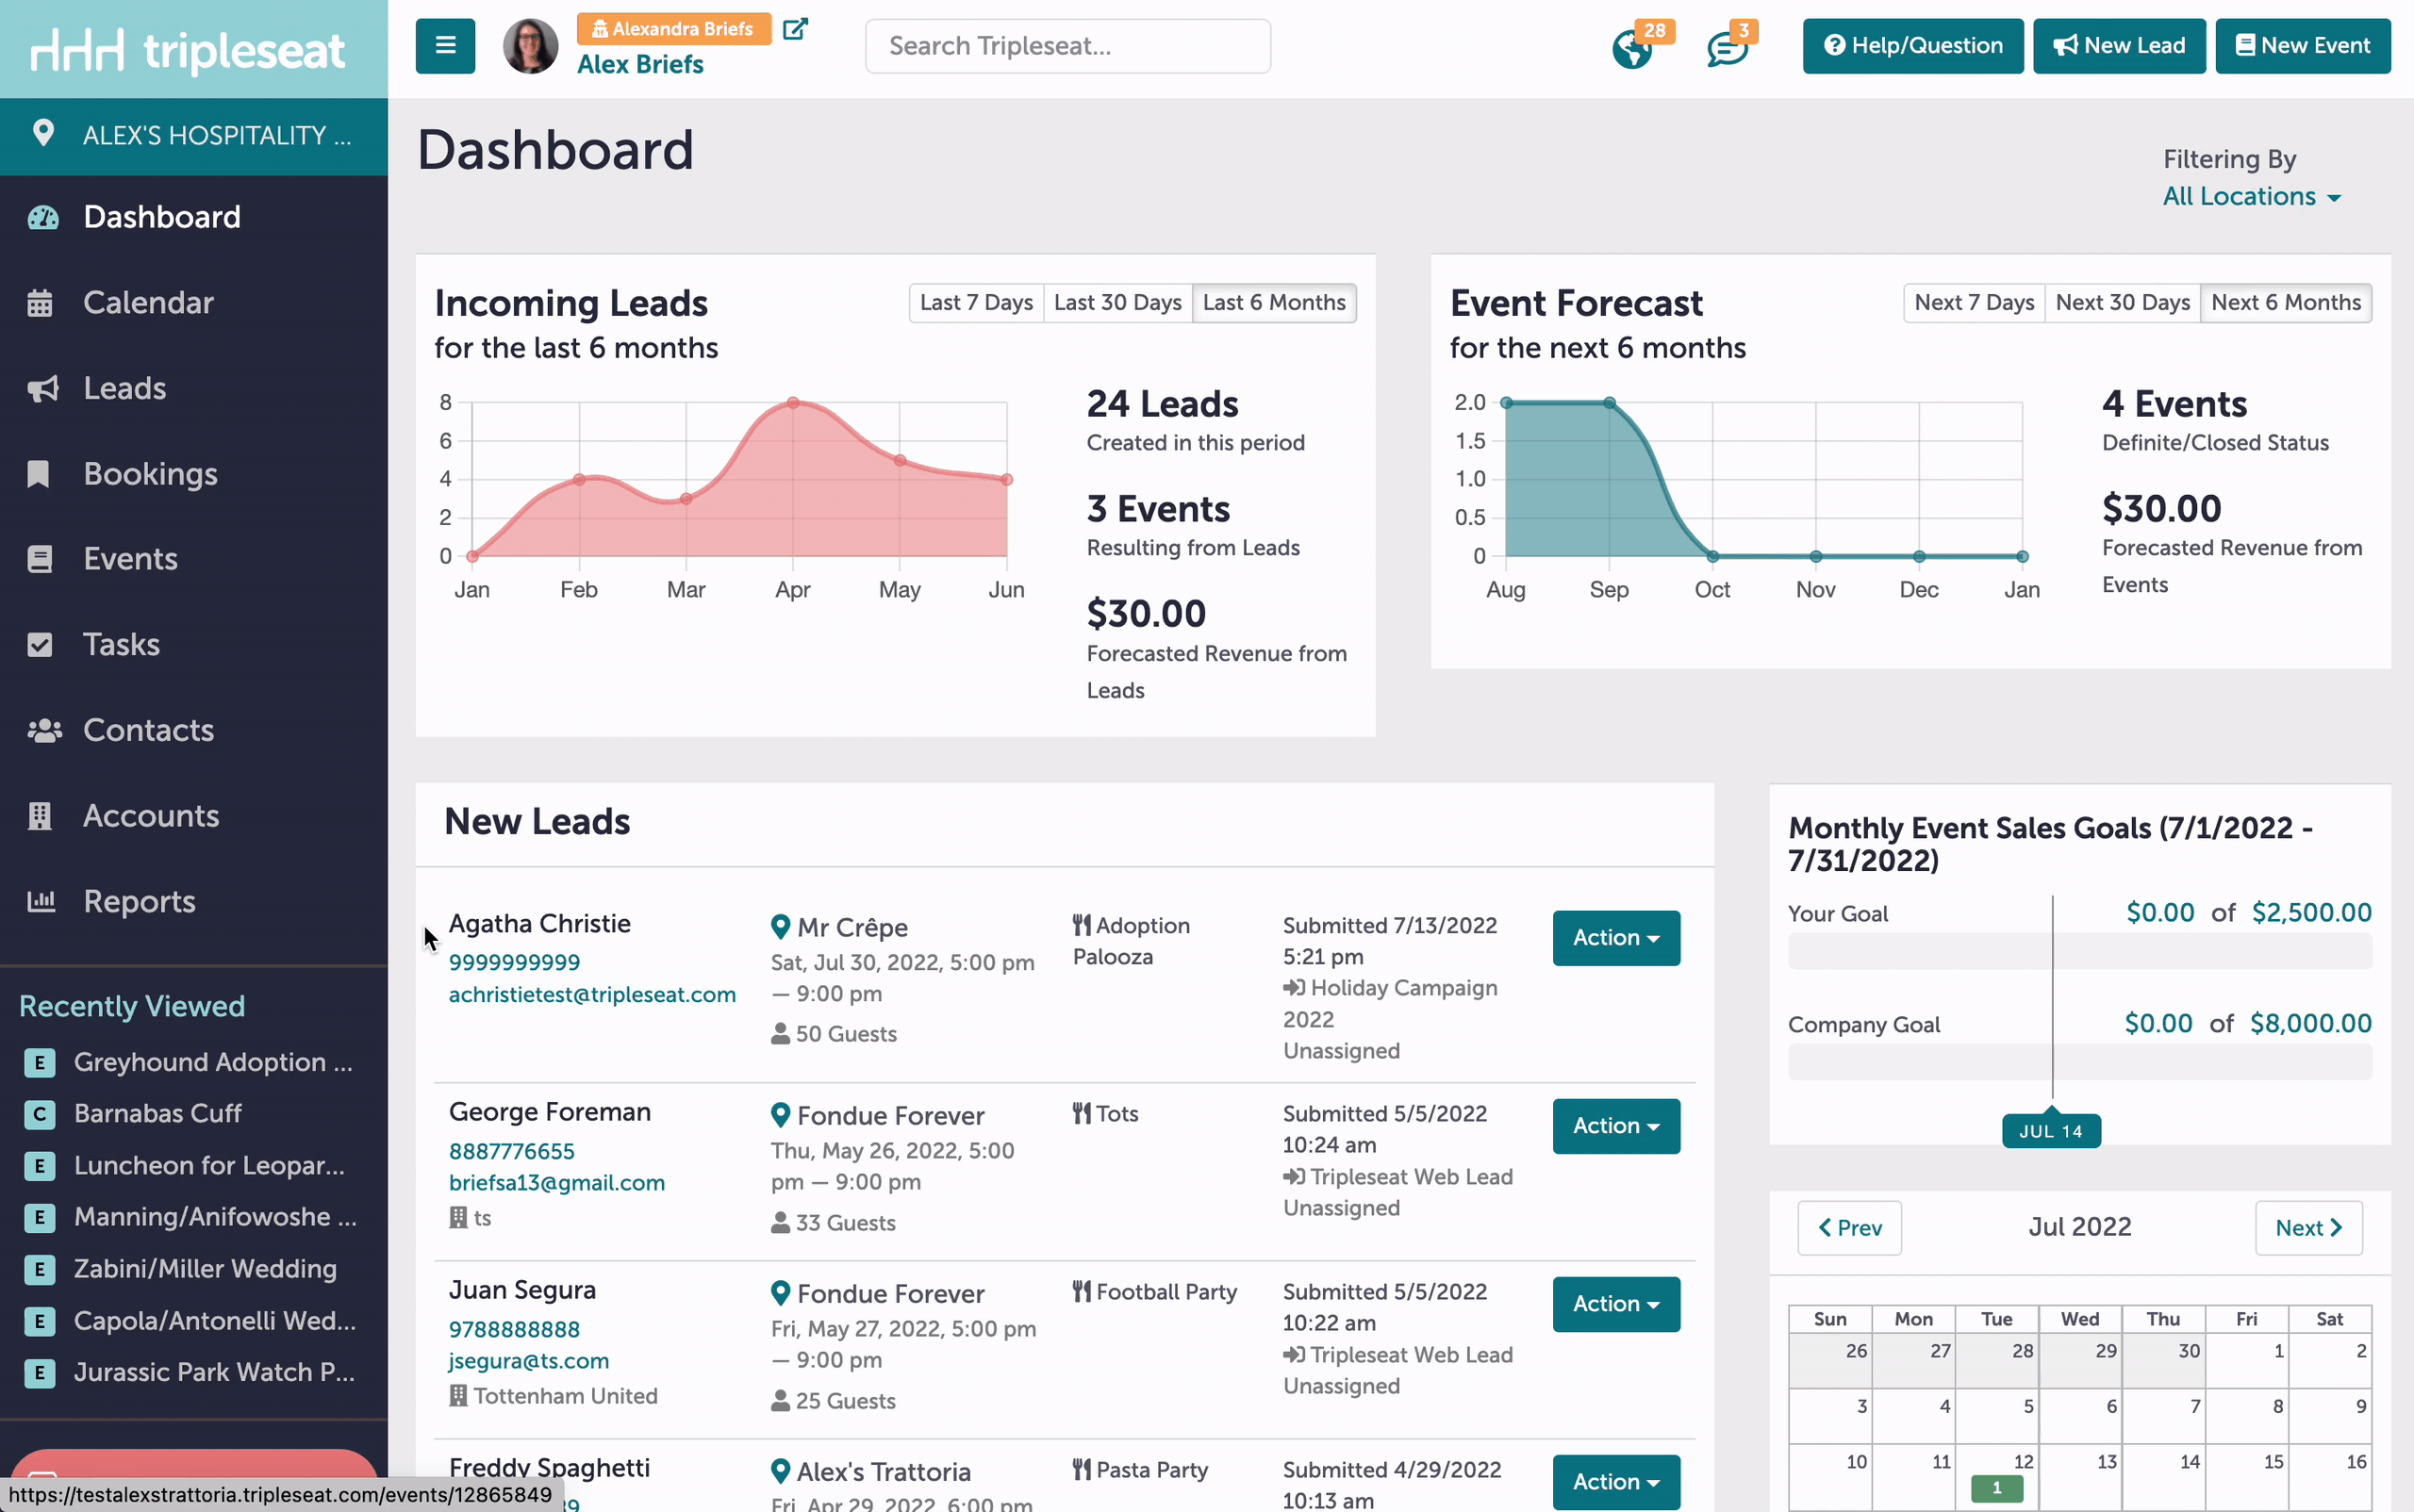Open Action dropdown for Freddy Spaghetti
The height and width of the screenshot is (1512, 2414).
pos(1615,1482)
